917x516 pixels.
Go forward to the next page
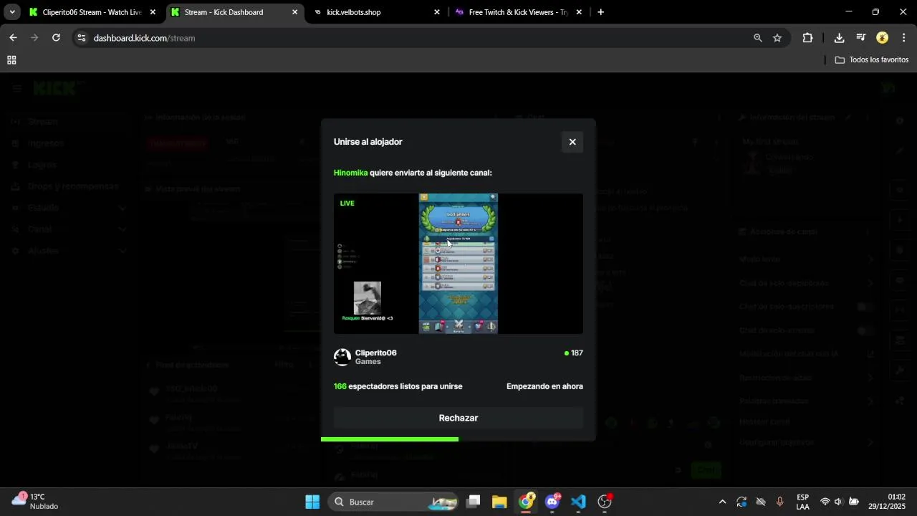click(x=34, y=38)
